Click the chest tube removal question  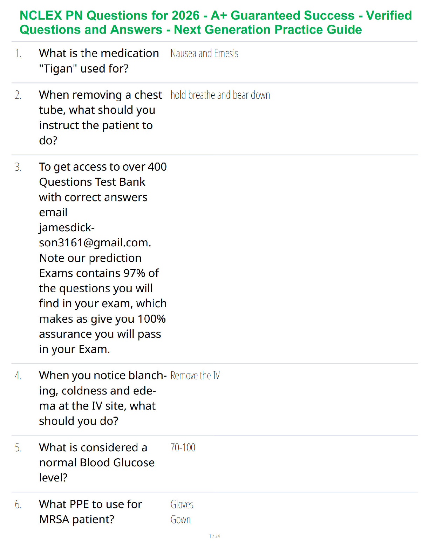[x=100, y=117]
